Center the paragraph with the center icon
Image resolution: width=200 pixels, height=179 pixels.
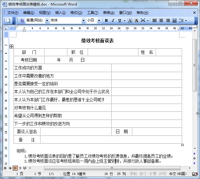(x=161, y=21)
